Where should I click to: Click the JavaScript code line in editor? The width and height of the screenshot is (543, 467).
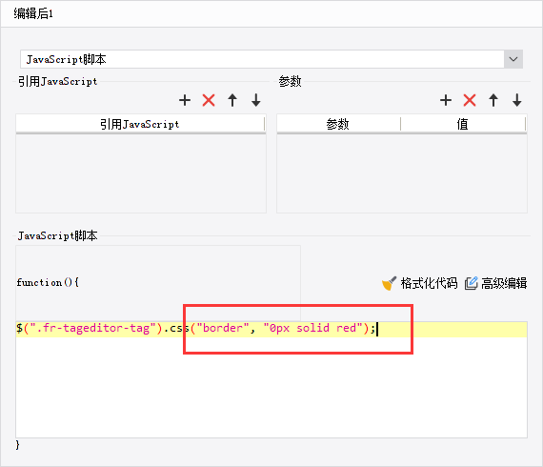(x=271, y=329)
